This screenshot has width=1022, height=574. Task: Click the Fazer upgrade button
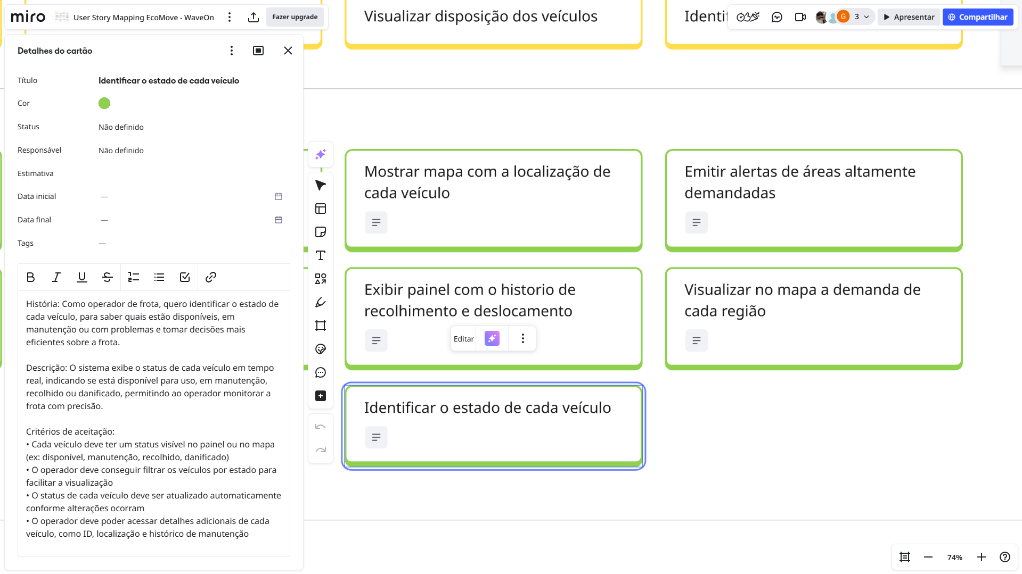295,17
